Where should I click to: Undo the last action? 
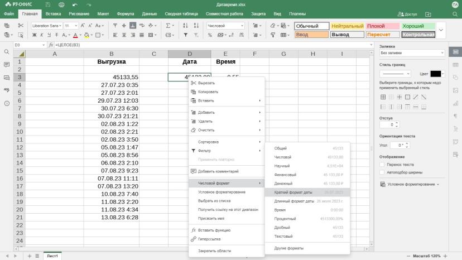pos(75,4)
